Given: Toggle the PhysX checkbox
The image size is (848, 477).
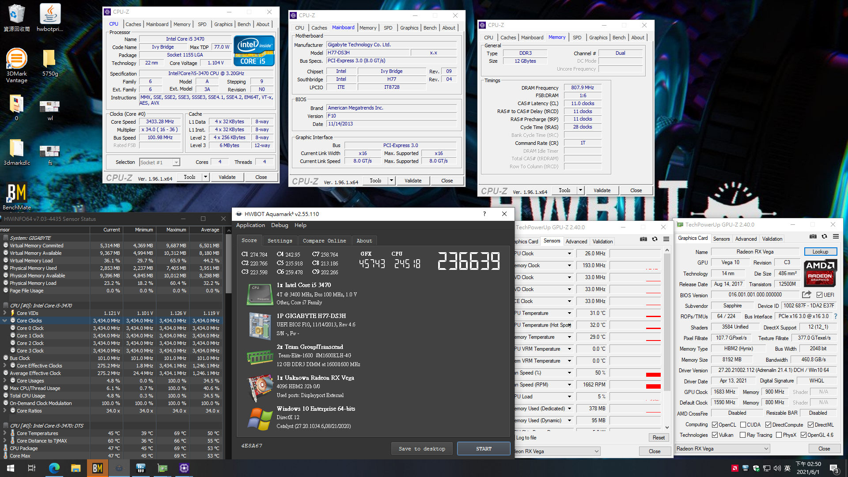Looking at the screenshot, I should point(779,435).
